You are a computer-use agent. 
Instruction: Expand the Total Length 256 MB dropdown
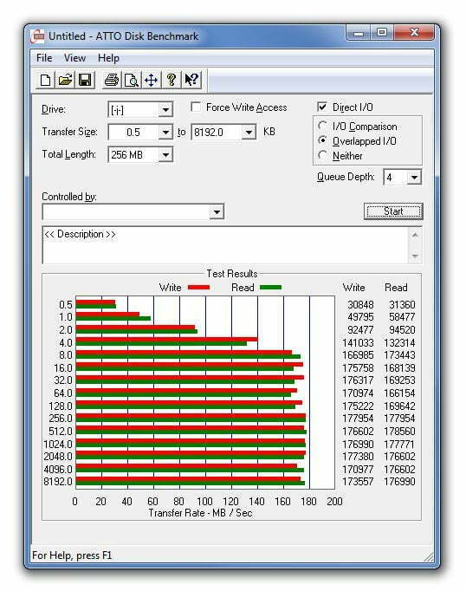tap(165, 154)
